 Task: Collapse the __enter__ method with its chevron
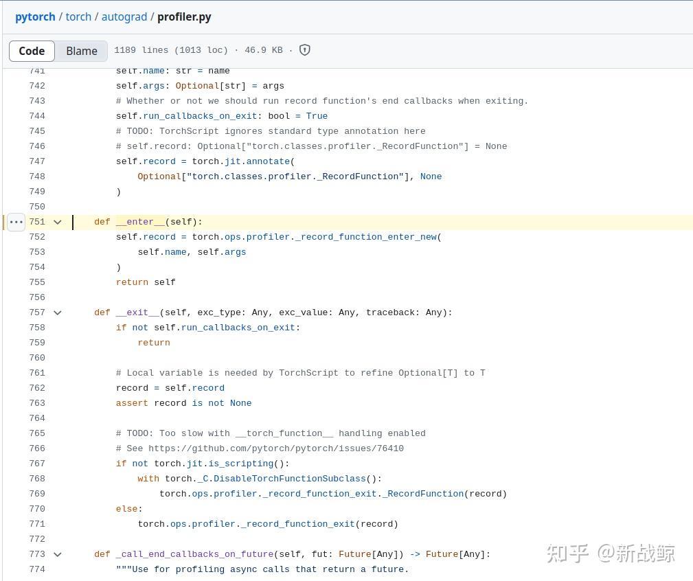(x=57, y=222)
